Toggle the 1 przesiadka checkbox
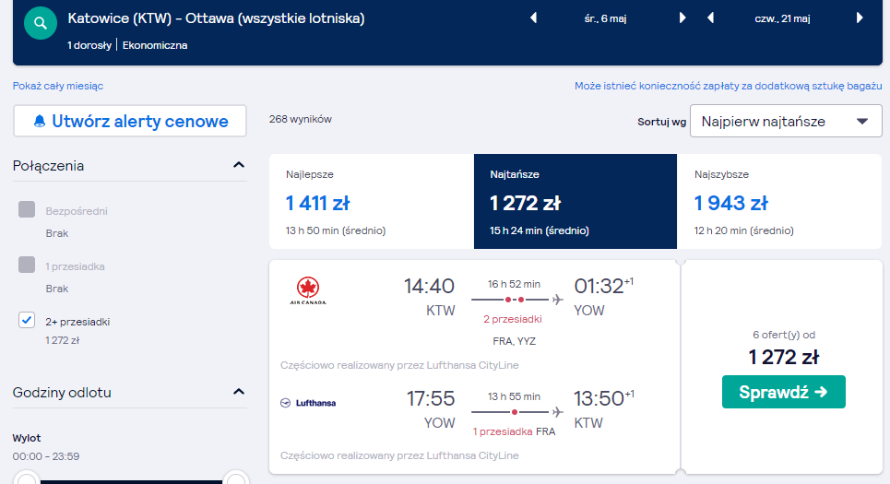This screenshot has width=890, height=484. 27,265
